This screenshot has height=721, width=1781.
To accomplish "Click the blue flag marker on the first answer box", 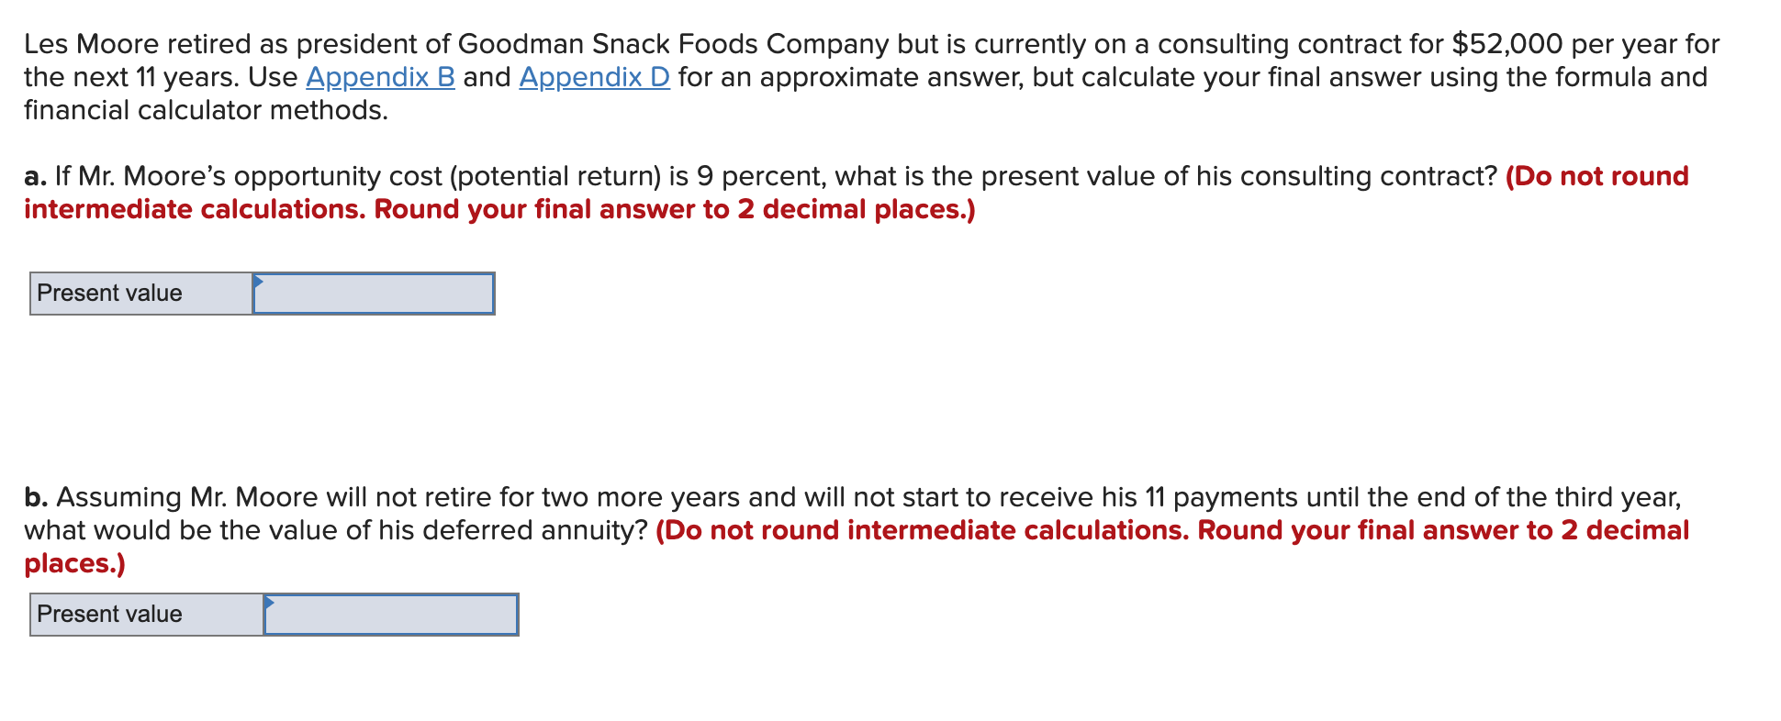I will tap(258, 280).
